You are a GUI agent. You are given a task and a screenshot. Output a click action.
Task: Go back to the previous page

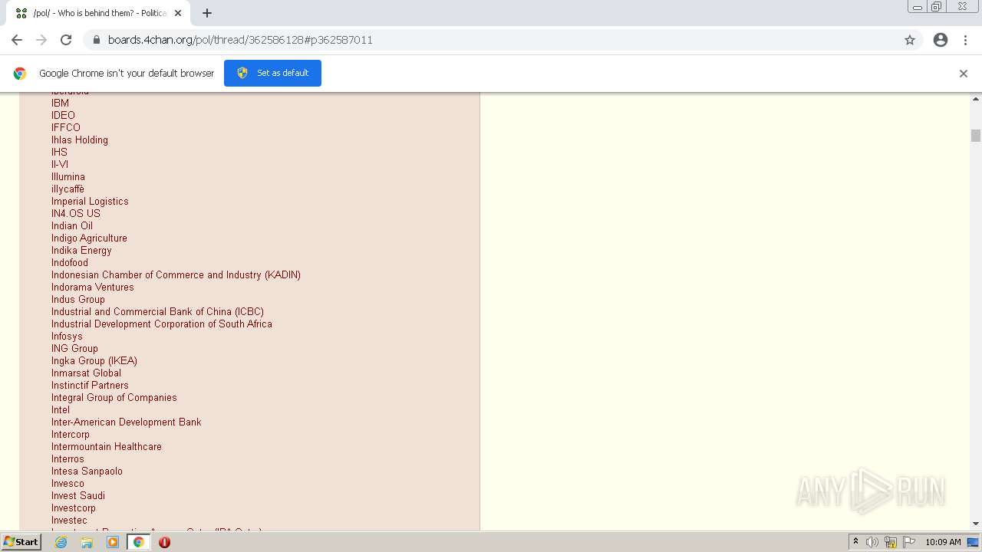click(17, 40)
